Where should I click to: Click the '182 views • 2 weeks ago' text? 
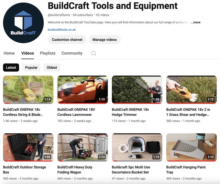click(74, 121)
